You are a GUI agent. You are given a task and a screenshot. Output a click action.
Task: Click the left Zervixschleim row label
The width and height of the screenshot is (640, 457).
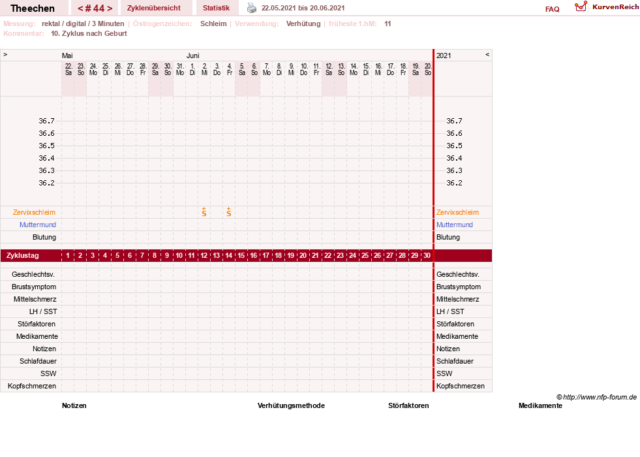click(x=35, y=212)
